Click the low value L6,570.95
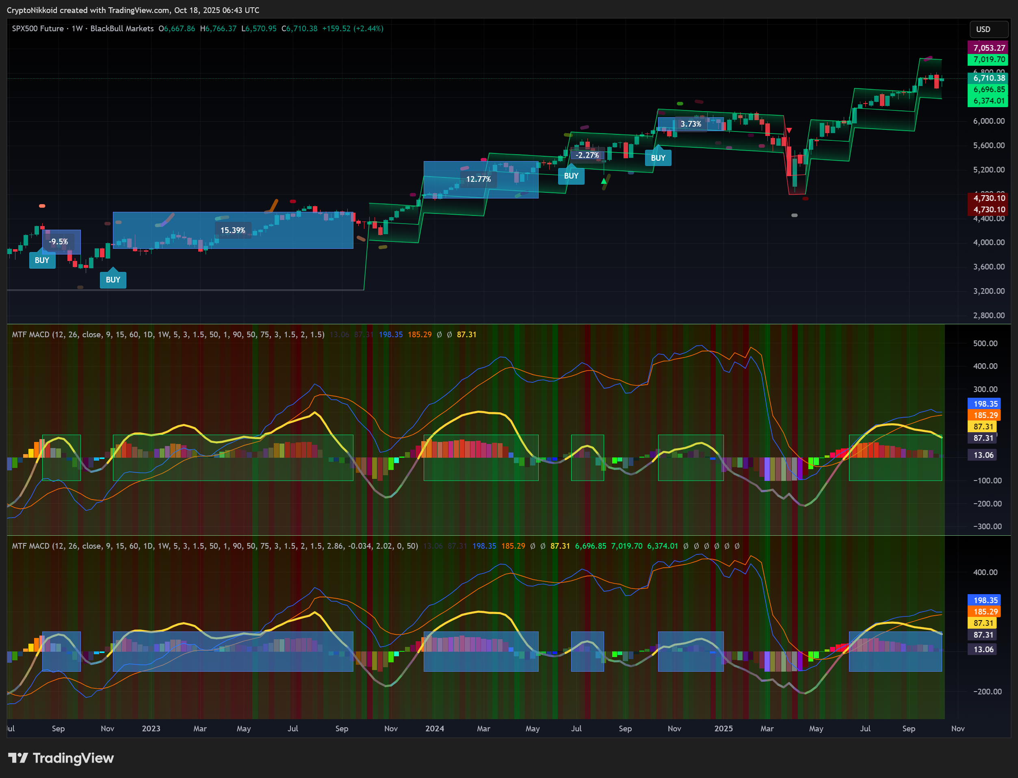Viewport: 1018px width, 778px height. [259, 29]
